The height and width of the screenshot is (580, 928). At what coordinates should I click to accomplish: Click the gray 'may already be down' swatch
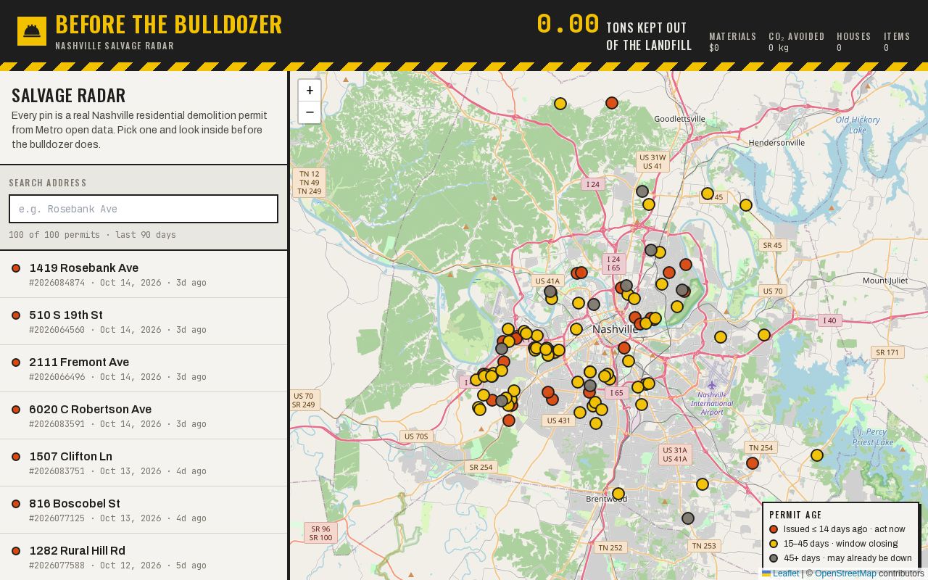774,558
